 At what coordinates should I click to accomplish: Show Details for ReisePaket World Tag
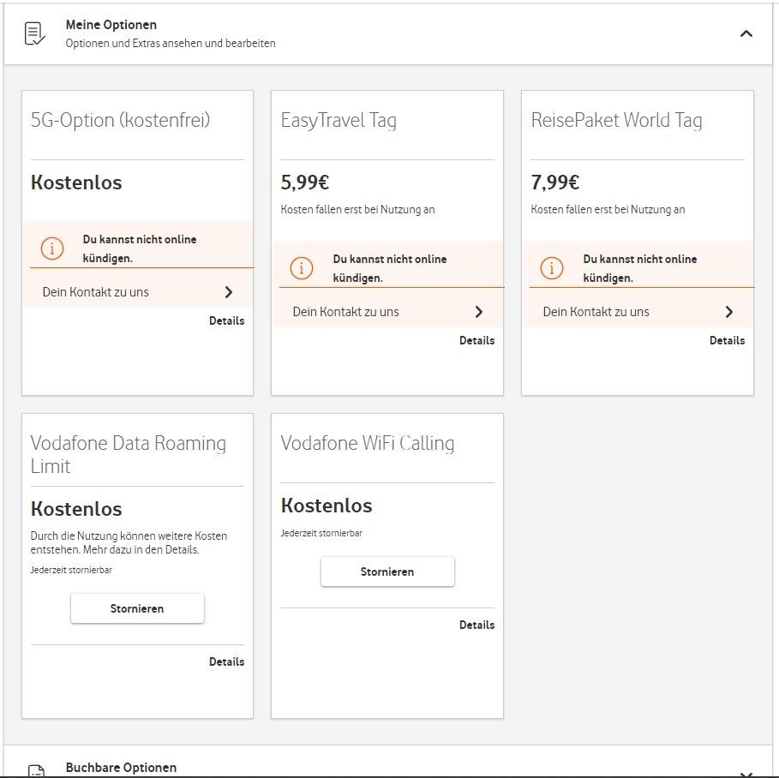click(x=727, y=340)
